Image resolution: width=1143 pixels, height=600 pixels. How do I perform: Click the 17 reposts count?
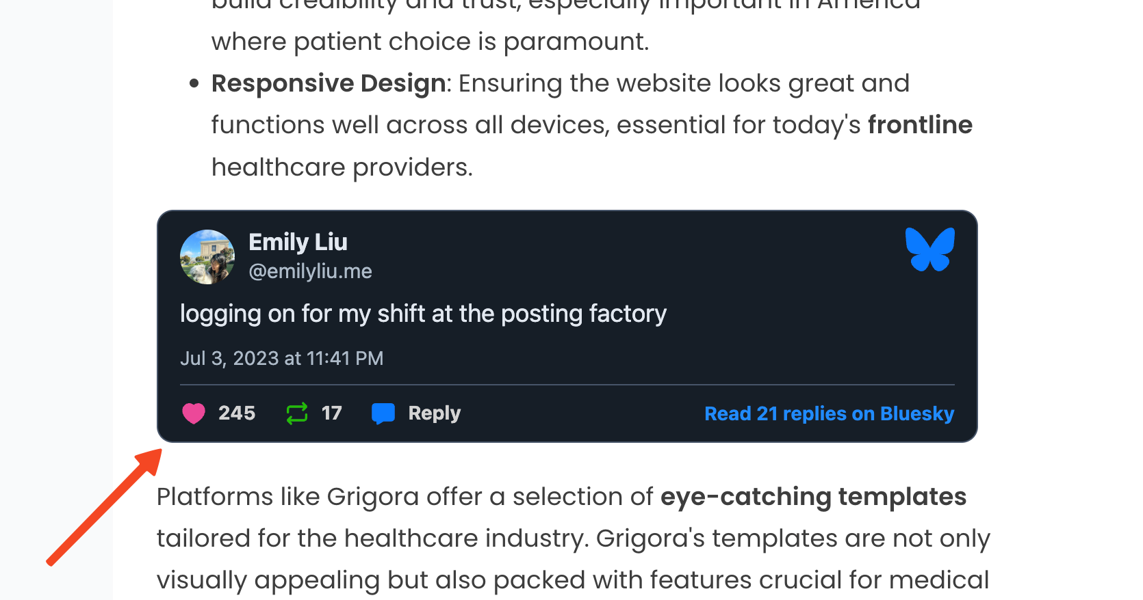(x=332, y=413)
